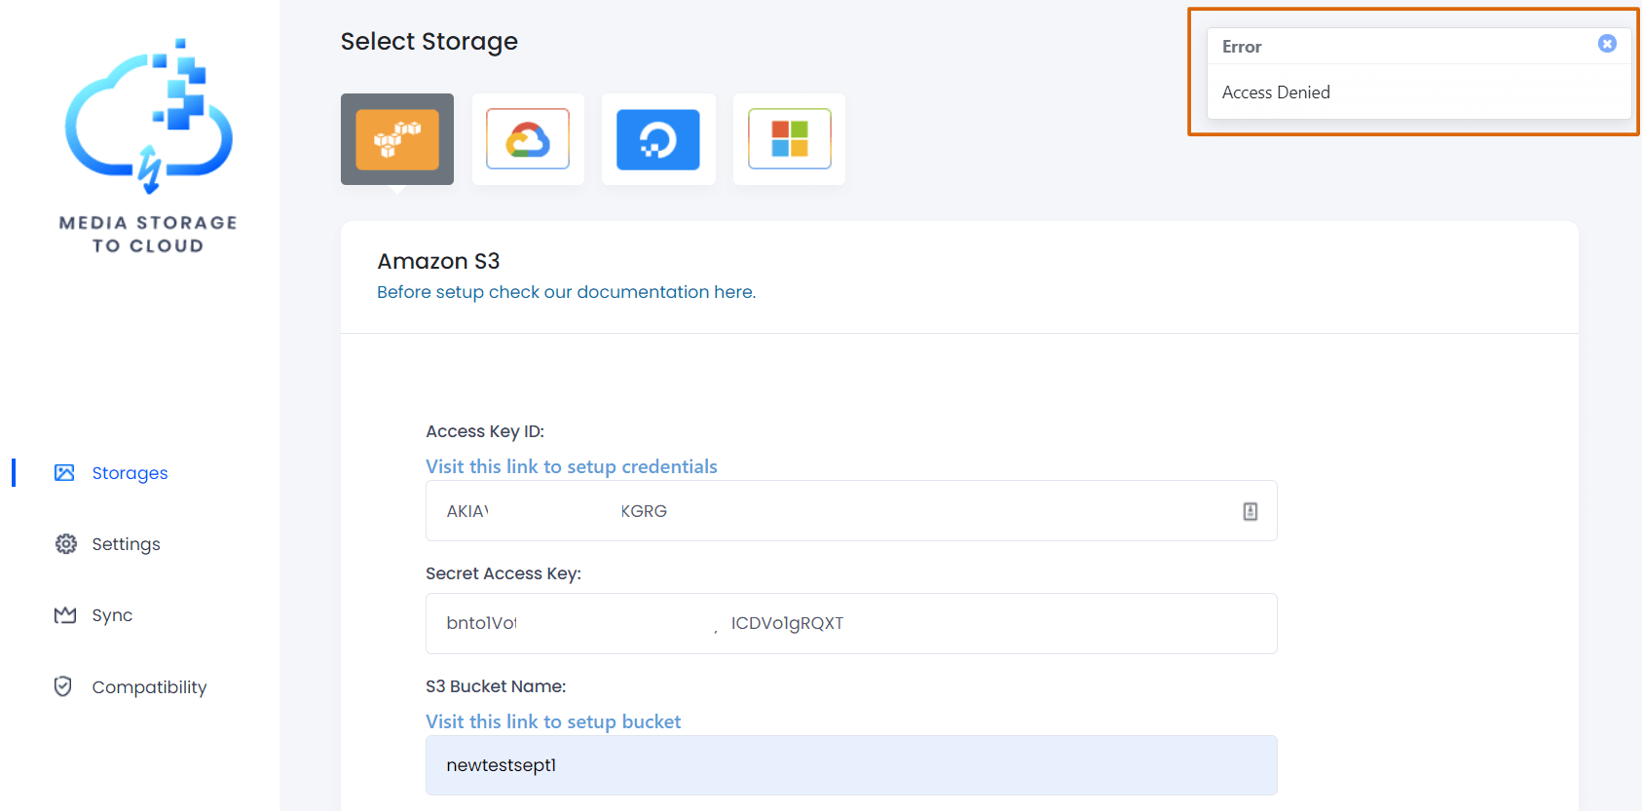
Task: Focus the Access Key ID input field
Action: [851, 511]
